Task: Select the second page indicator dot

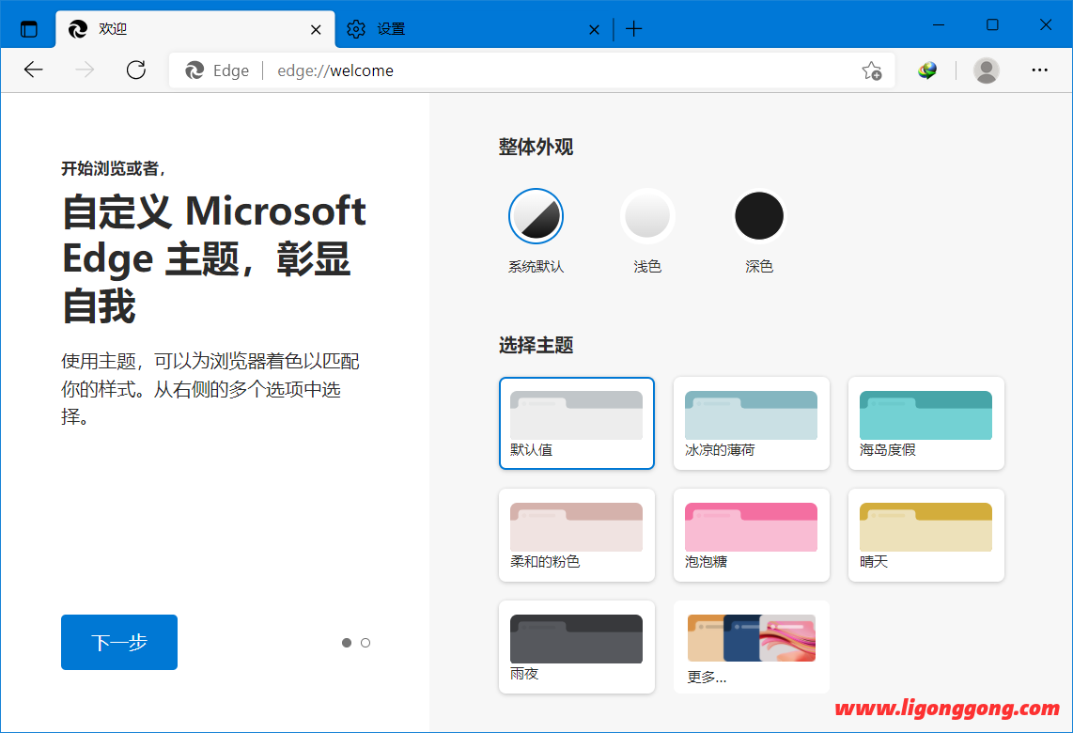Action: (x=365, y=643)
